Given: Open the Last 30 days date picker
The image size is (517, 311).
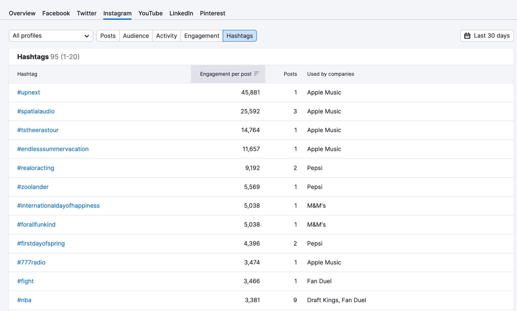Looking at the screenshot, I should coord(487,36).
